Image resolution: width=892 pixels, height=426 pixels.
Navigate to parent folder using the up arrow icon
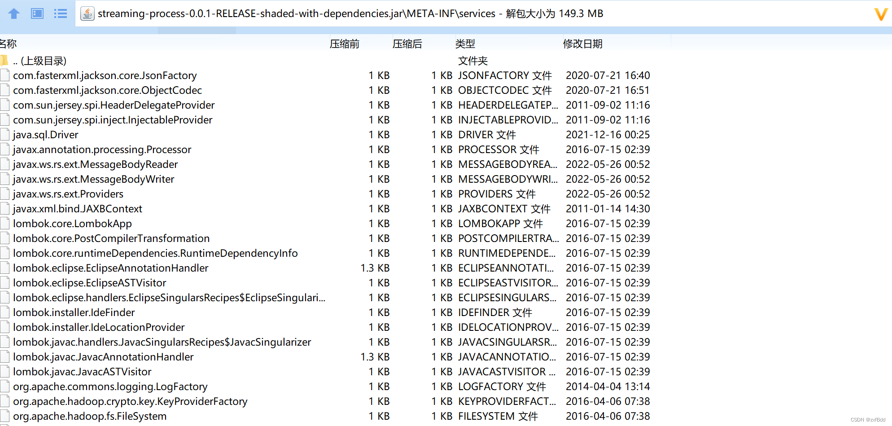[13, 13]
